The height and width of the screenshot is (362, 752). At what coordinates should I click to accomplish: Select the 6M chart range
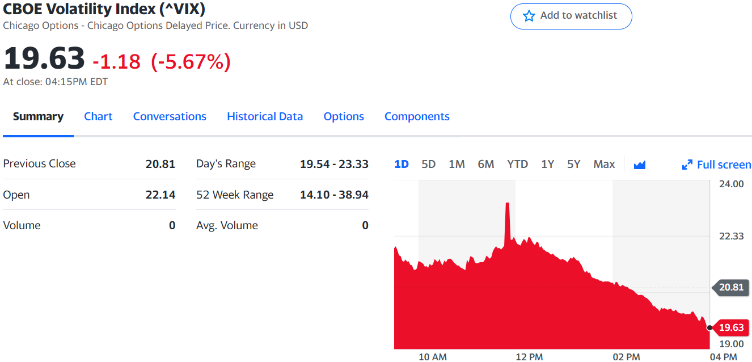click(x=486, y=164)
